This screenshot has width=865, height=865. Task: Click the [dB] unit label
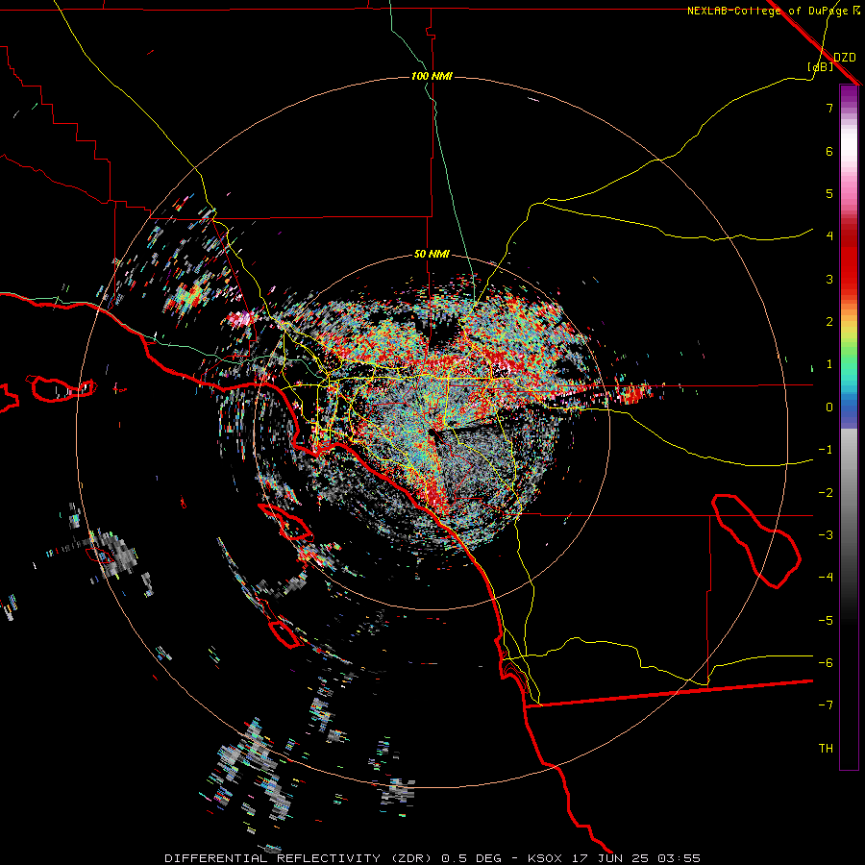coord(821,66)
